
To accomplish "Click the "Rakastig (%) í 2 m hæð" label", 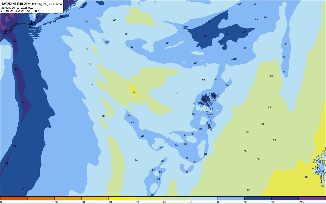I will tap(47, 4).
